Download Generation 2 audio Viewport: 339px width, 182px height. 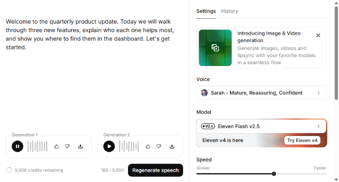(172, 146)
